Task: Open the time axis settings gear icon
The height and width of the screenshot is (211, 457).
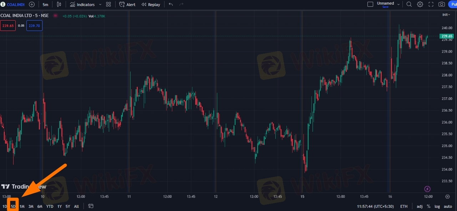Action: [x=447, y=196]
